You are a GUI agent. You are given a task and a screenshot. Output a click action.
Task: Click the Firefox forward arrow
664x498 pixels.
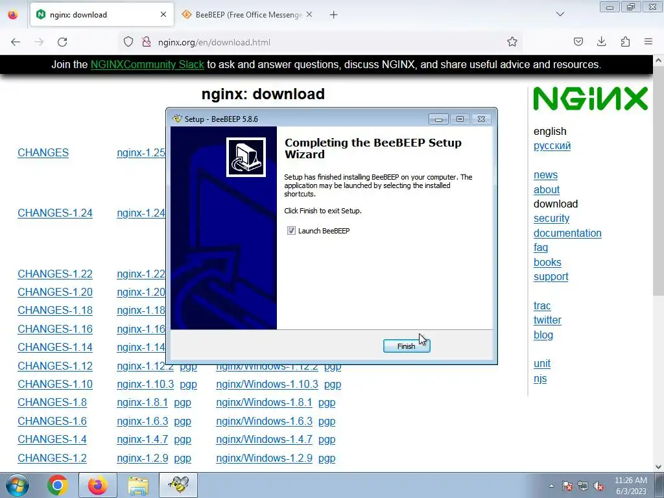(x=39, y=42)
